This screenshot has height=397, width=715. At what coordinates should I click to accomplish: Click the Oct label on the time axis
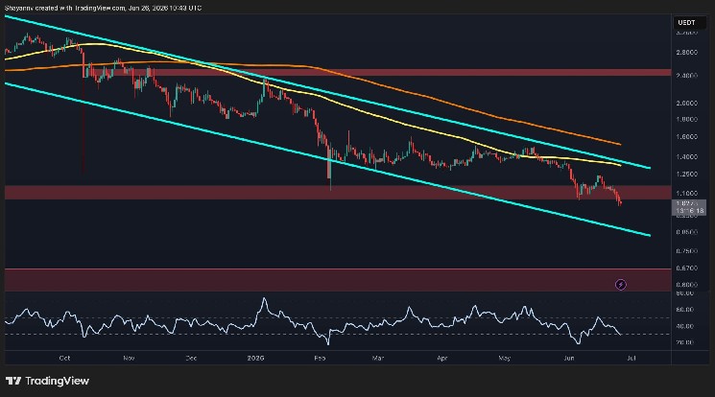[64, 359]
